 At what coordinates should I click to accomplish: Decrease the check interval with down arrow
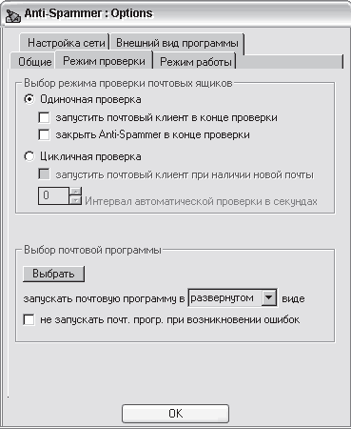(x=75, y=200)
